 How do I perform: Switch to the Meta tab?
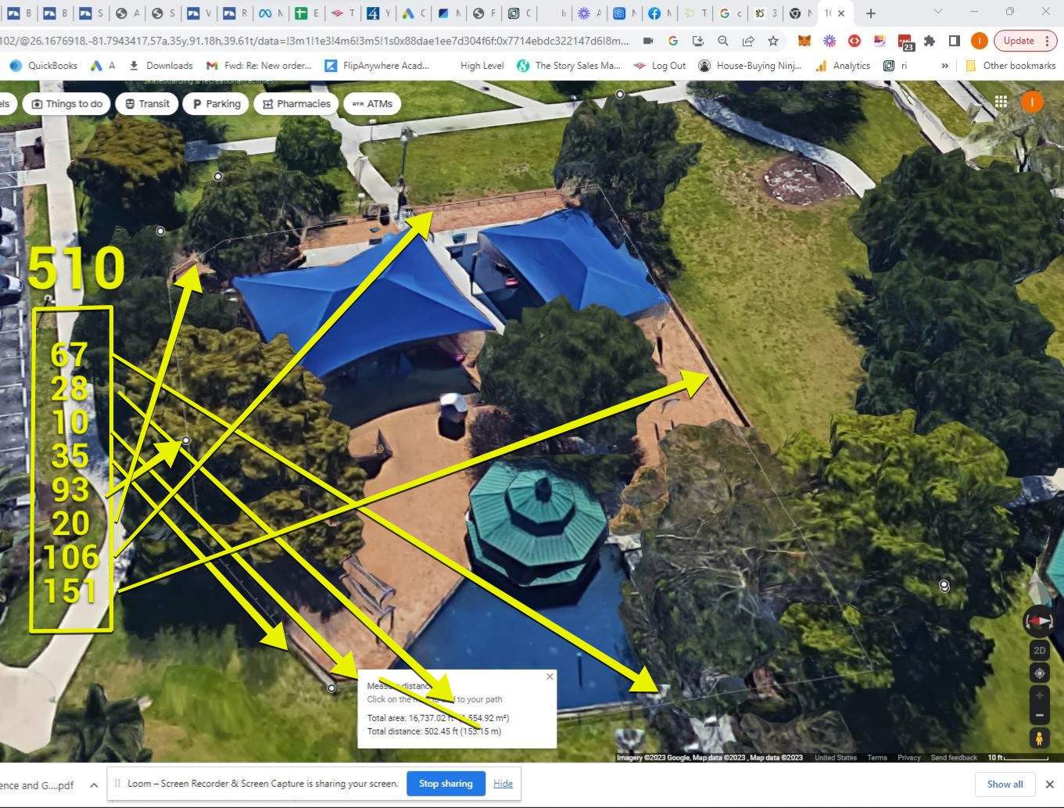coord(270,13)
